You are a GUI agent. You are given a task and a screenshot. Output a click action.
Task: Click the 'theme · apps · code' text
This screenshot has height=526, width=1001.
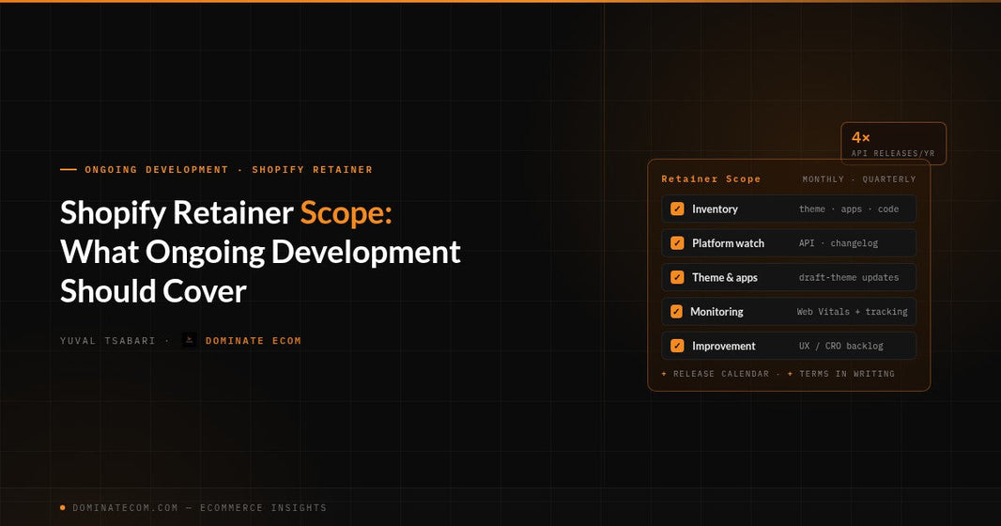849,209
